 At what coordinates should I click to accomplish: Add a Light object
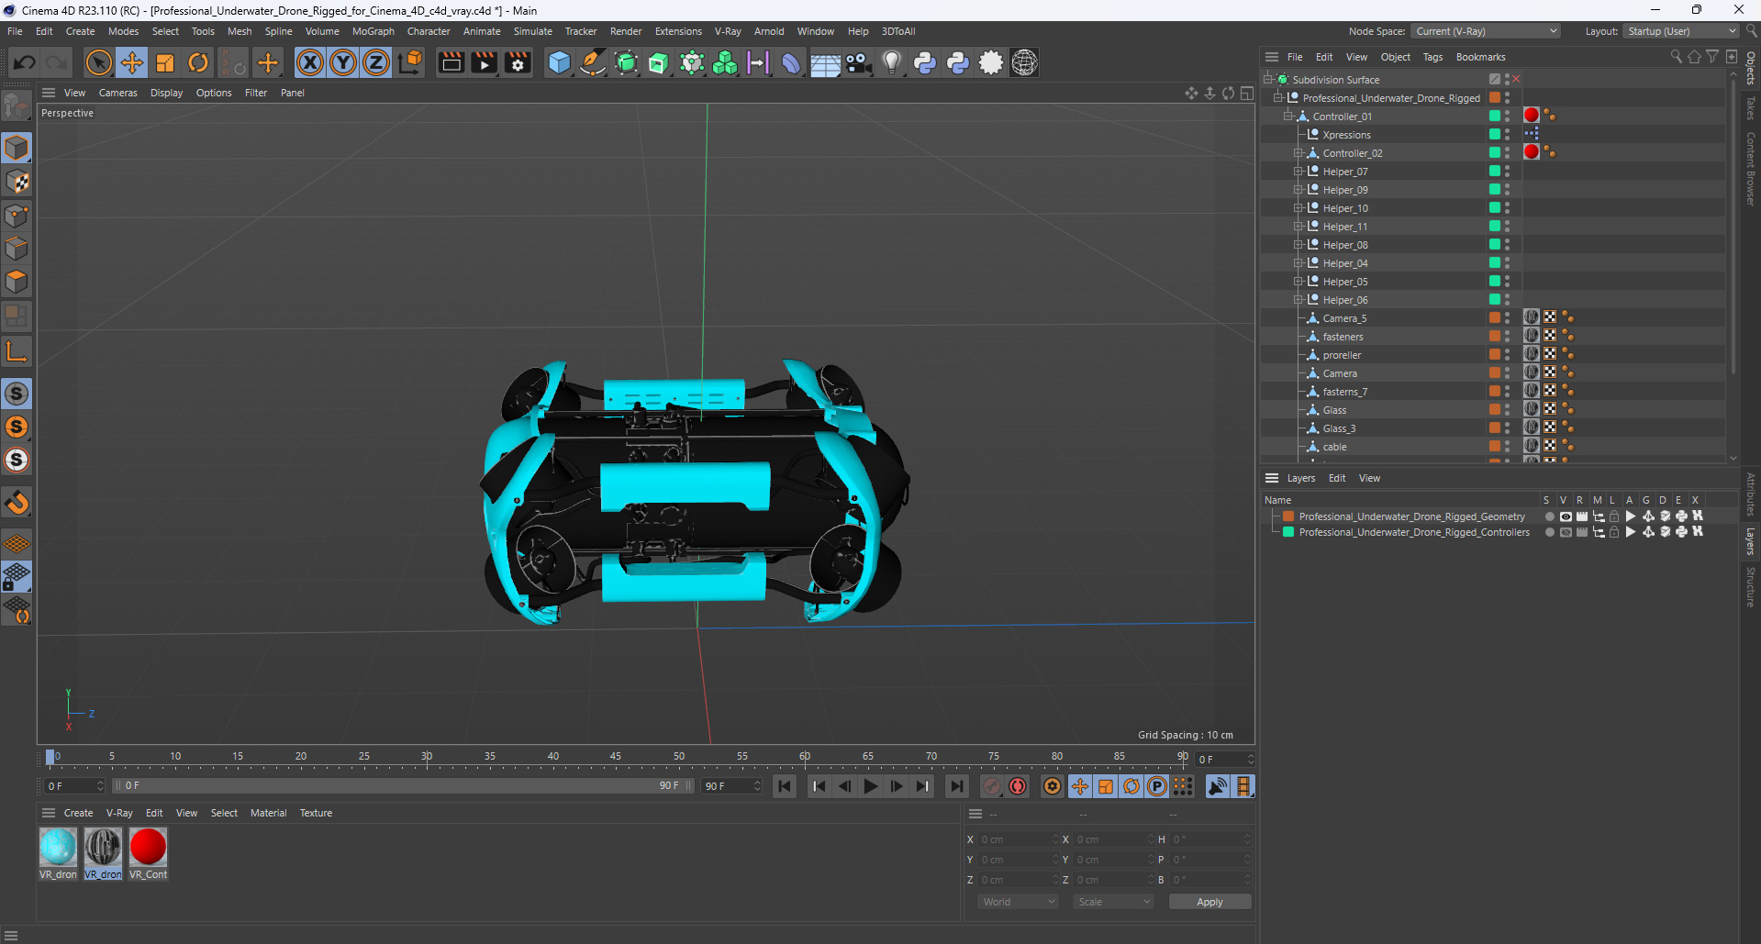click(891, 62)
